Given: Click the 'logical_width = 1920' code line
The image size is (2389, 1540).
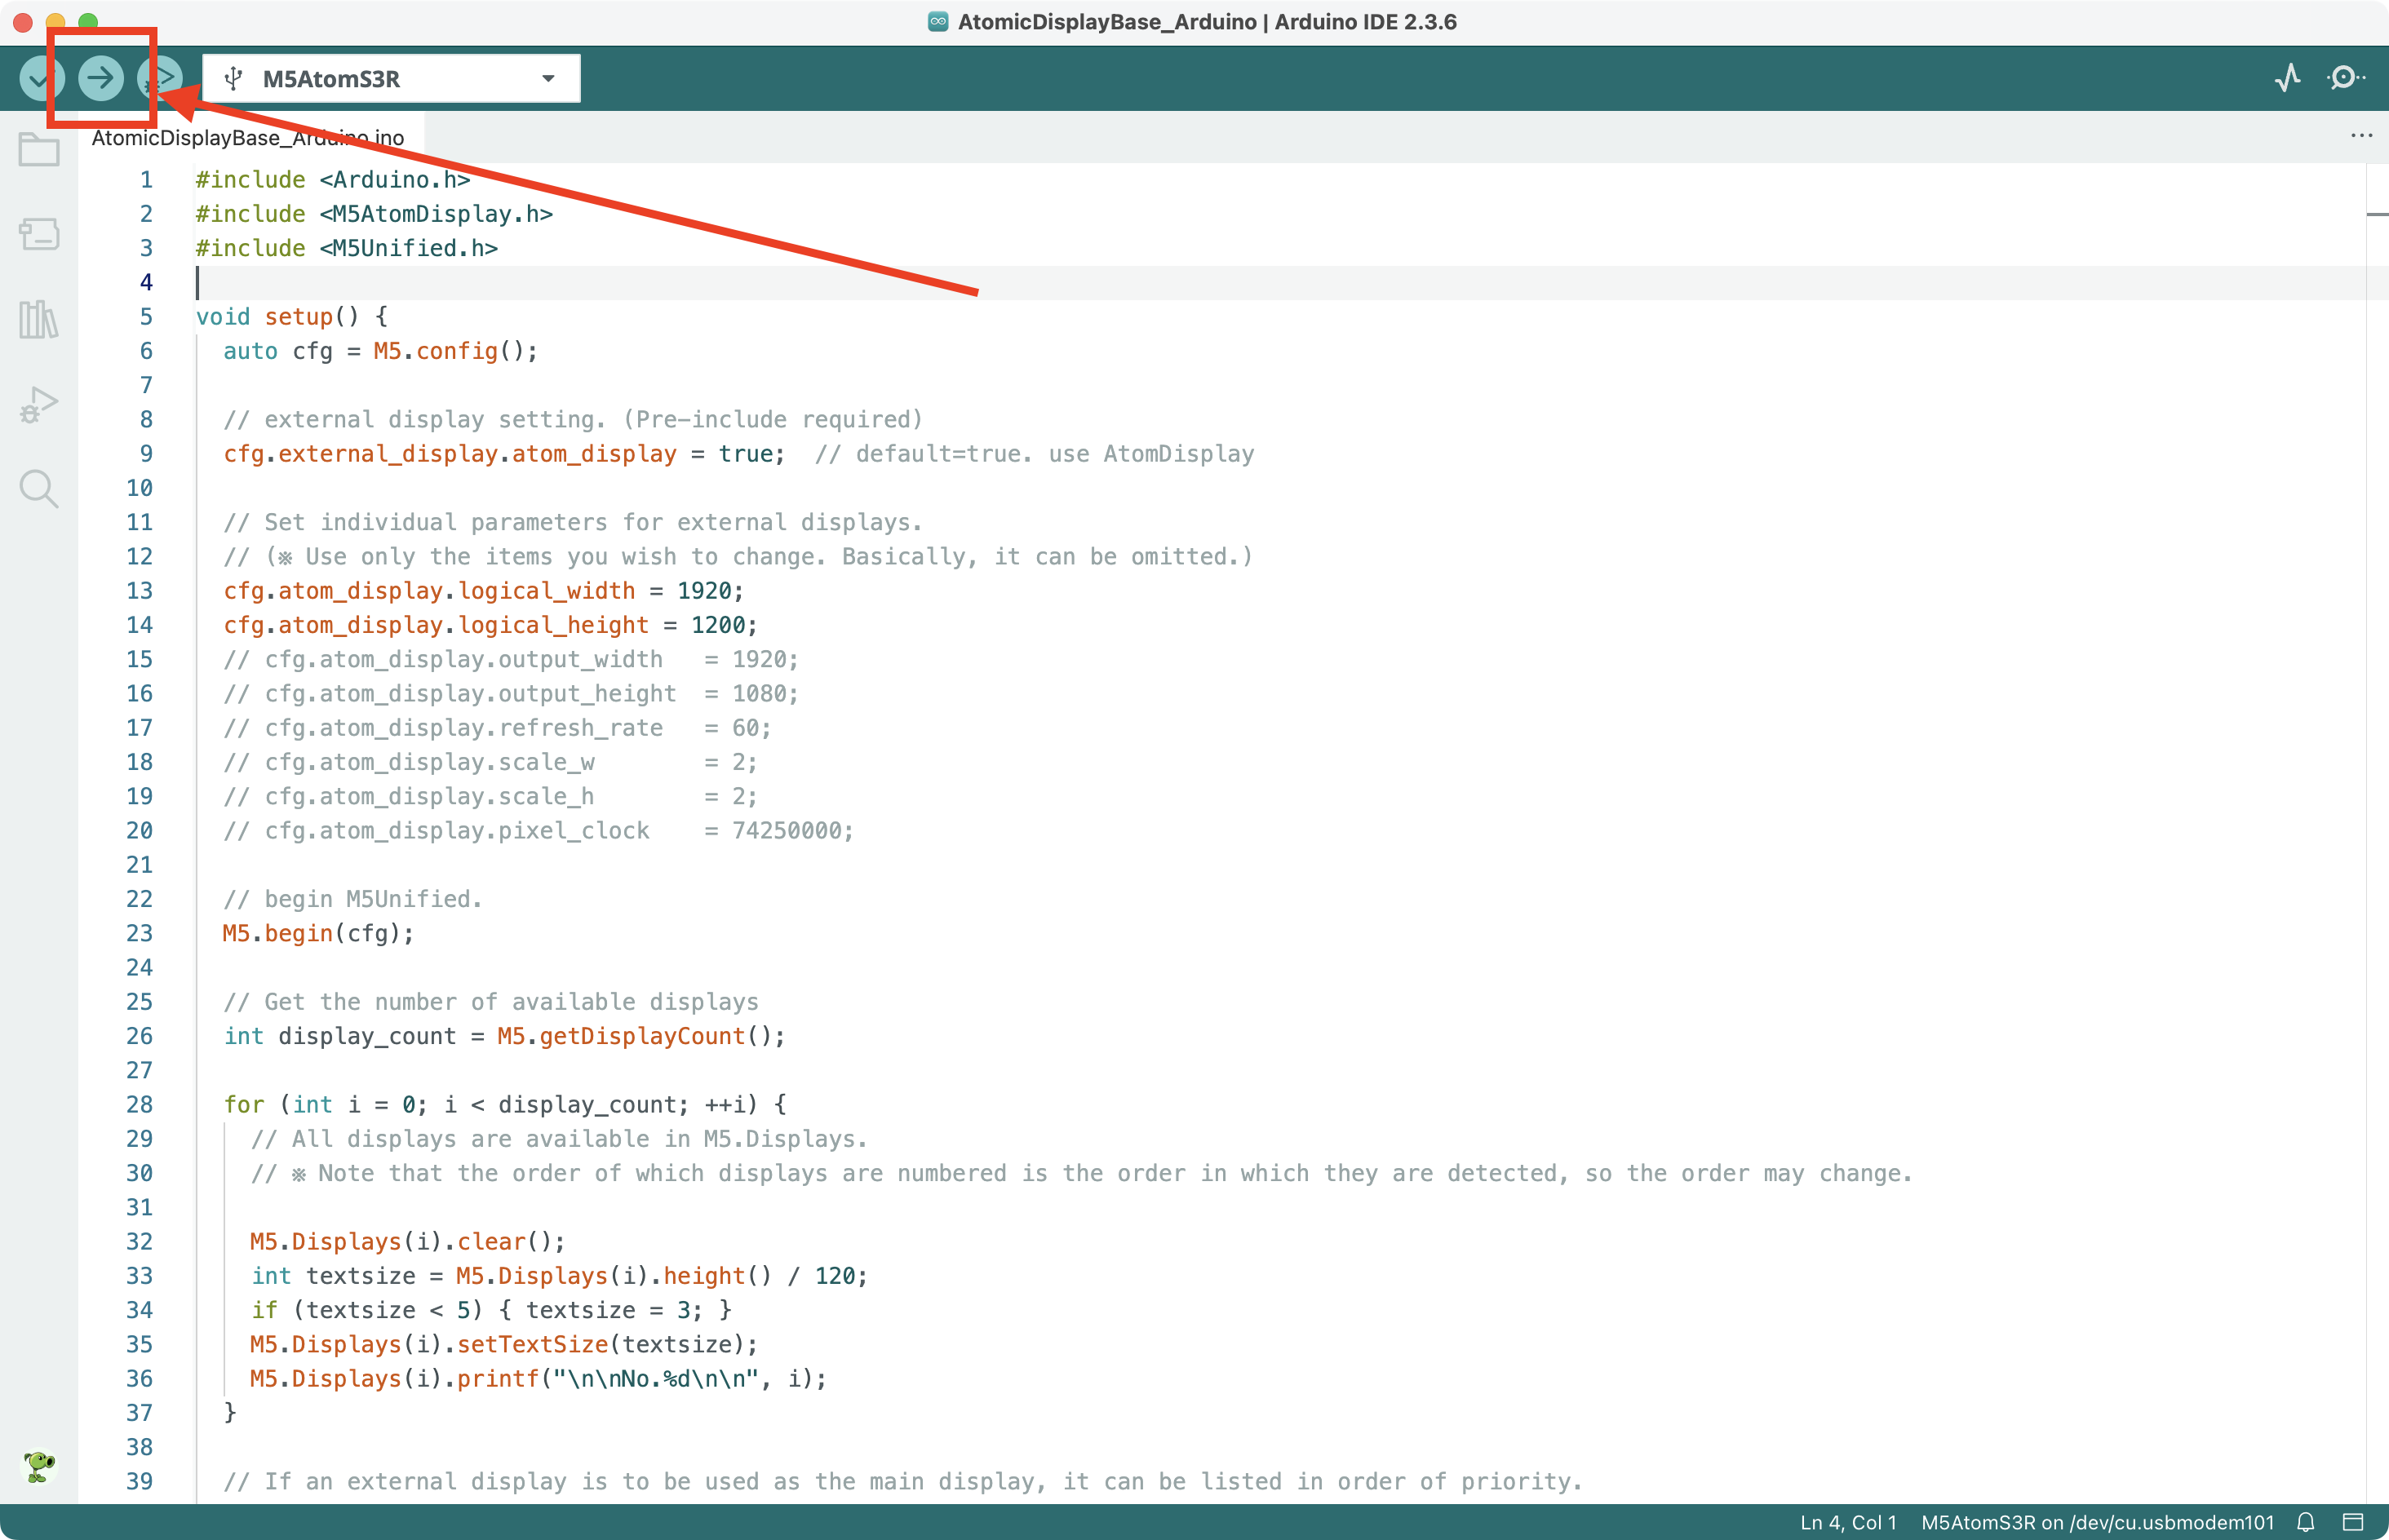Looking at the screenshot, I should pos(483,591).
